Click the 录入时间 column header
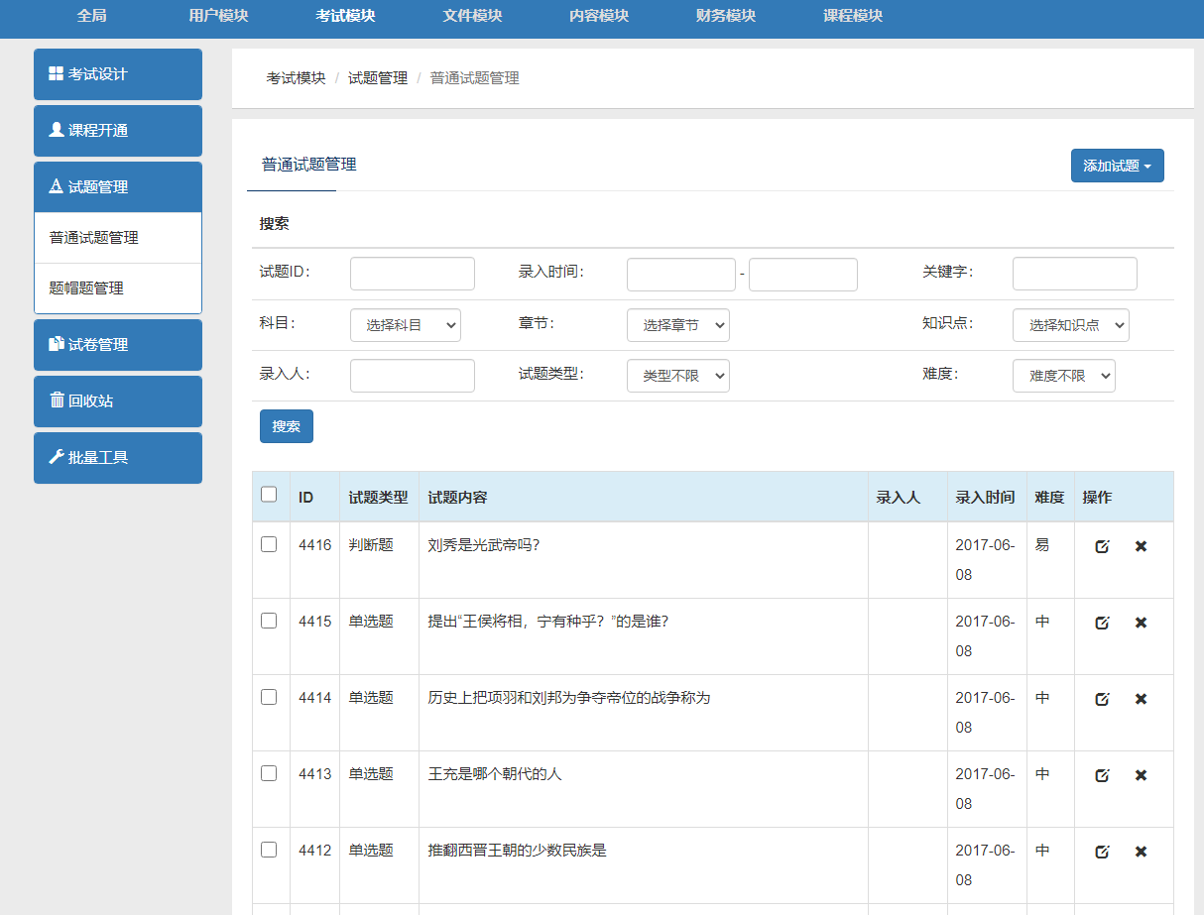This screenshot has height=915, width=1204. click(x=985, y=498)
